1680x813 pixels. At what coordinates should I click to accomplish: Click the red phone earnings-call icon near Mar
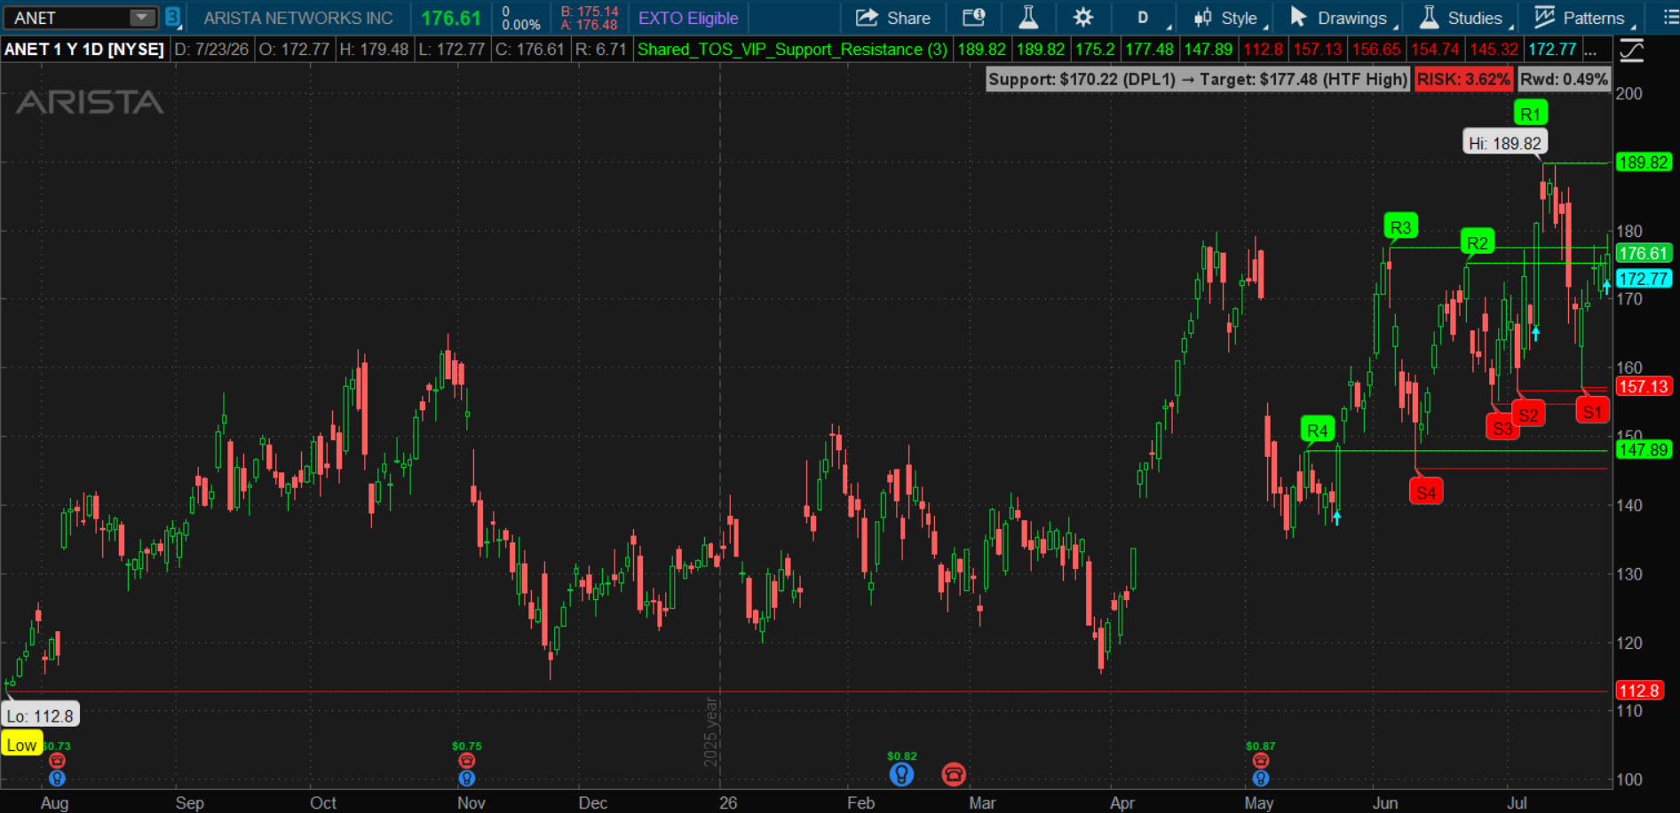[954, 775]
